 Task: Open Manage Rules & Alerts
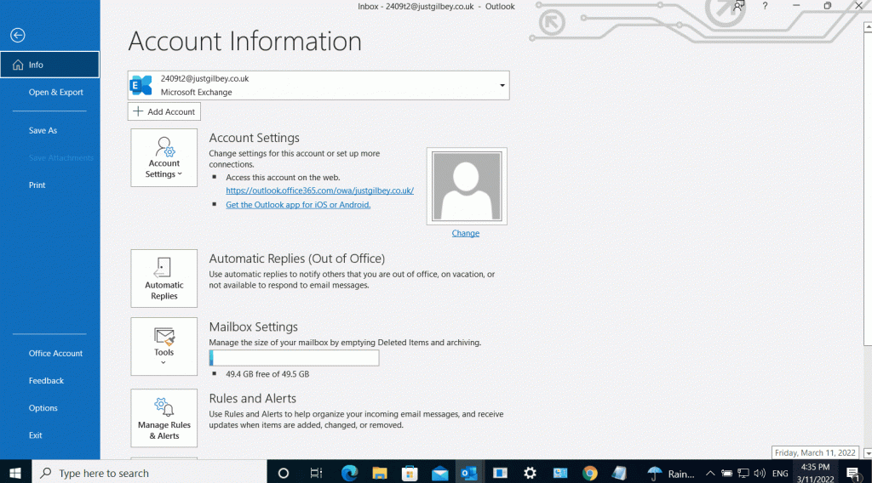click(x=164, y=418)
